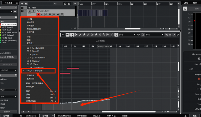The height and width of the screenshot is (117, 201).
Task: Open the track presets cloud icon
Action: [26, 4]
